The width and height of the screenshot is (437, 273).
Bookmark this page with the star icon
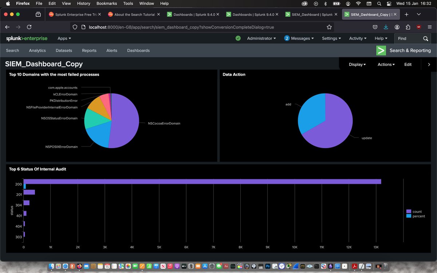pyautogui.click(x=329, y=27)
